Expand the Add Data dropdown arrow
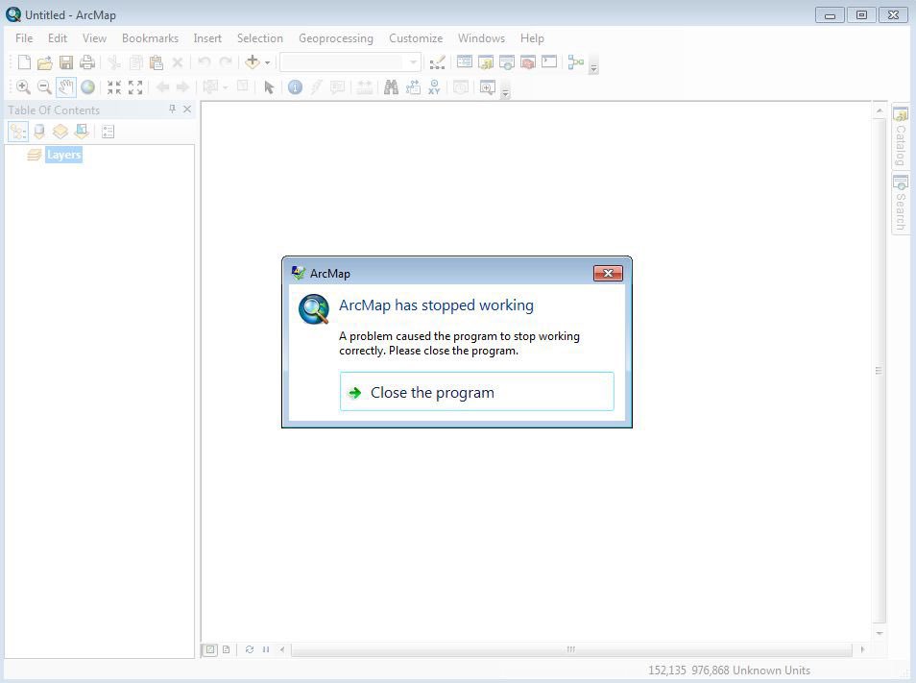 268,63
